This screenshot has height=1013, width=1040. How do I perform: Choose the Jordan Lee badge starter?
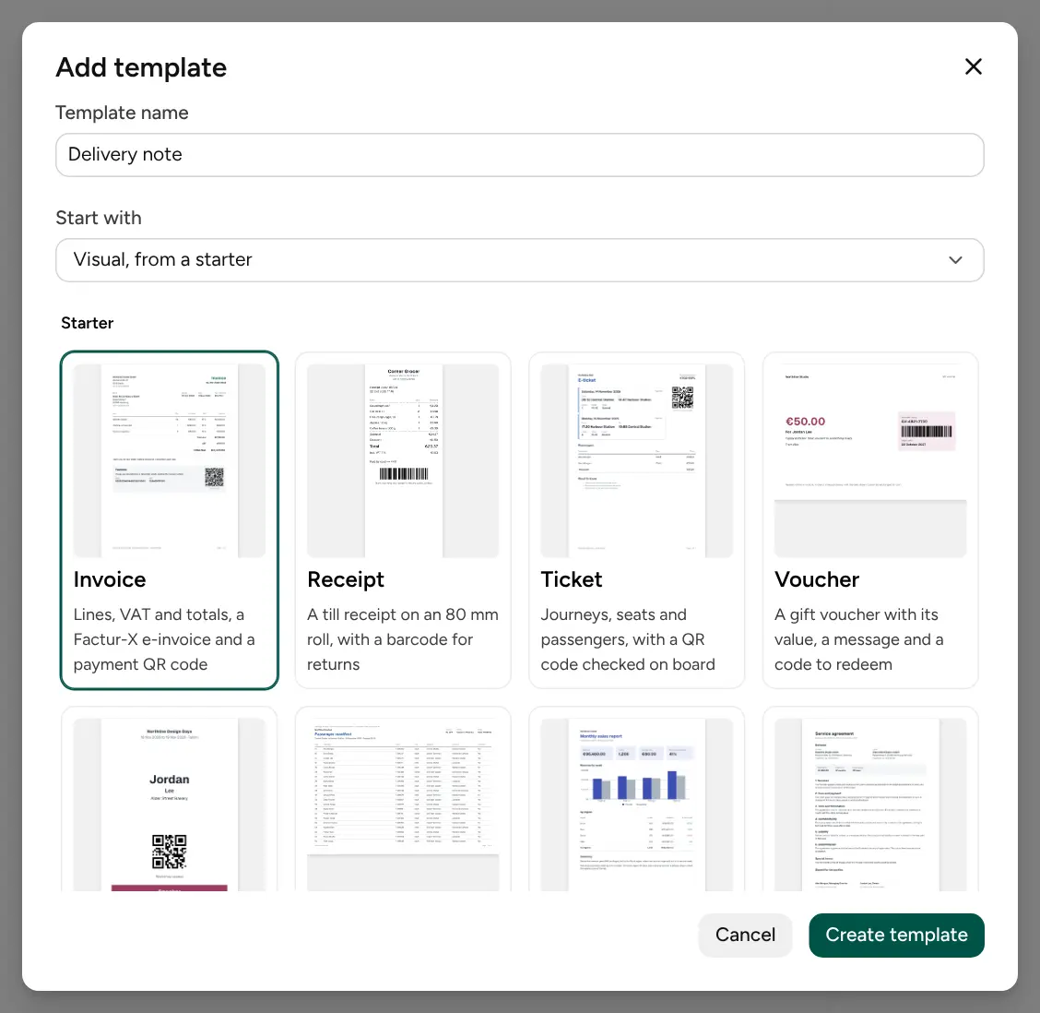click(x=169, y=799)
